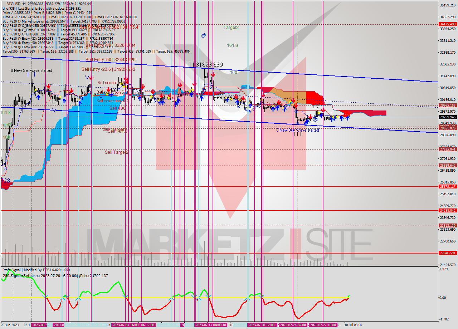Click the '30 Jul 08:00' time axis label
The height and width of the screenshot is (329, 458).
353,325
